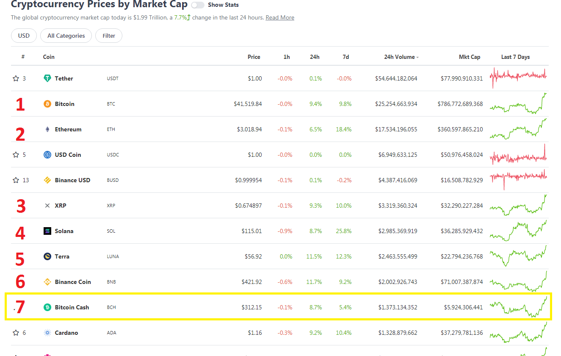Image resolution: width=561 pixels, height=356 pixels.
Task: Open Binance USD's 7-day sparkline chart
Action: (518, 180)
